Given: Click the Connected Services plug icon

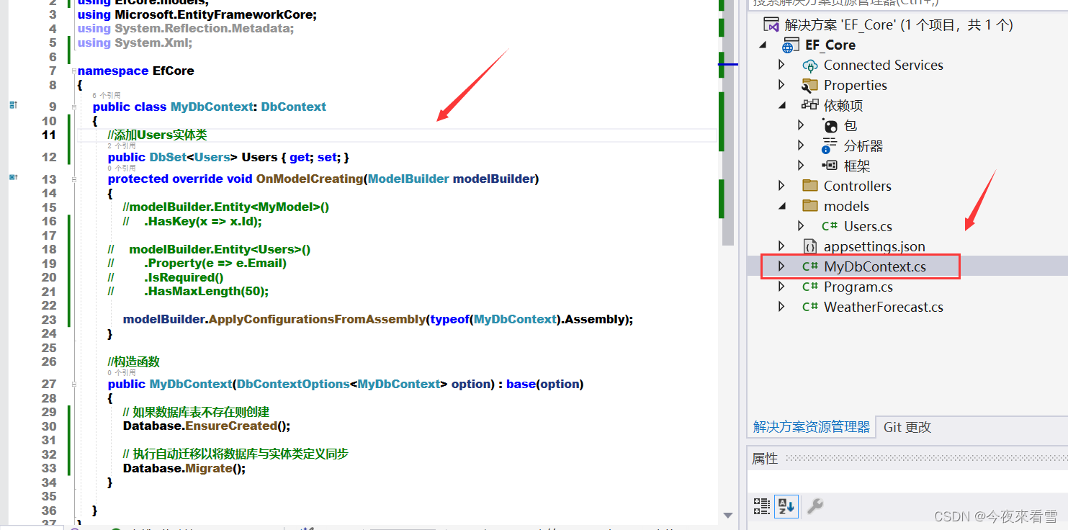Looking at the screenshot, I should pyautogui.click(x=811, y=64).
